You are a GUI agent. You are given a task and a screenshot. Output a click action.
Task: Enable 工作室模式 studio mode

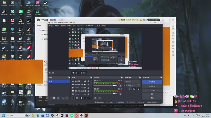[x=152, y=90]
